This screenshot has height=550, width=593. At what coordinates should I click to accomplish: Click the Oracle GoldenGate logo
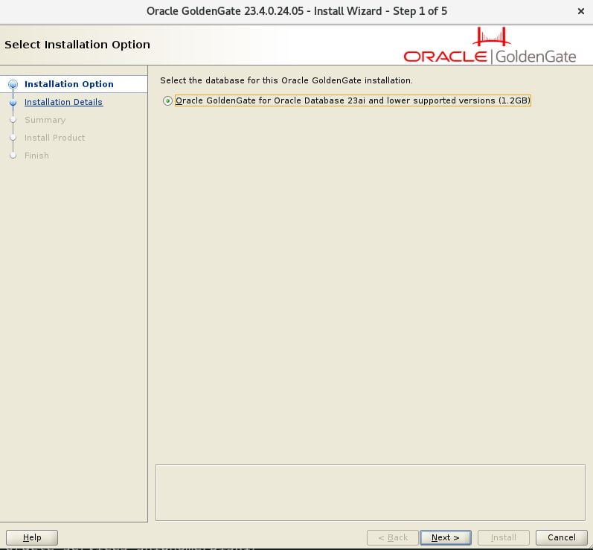[490, 45]
